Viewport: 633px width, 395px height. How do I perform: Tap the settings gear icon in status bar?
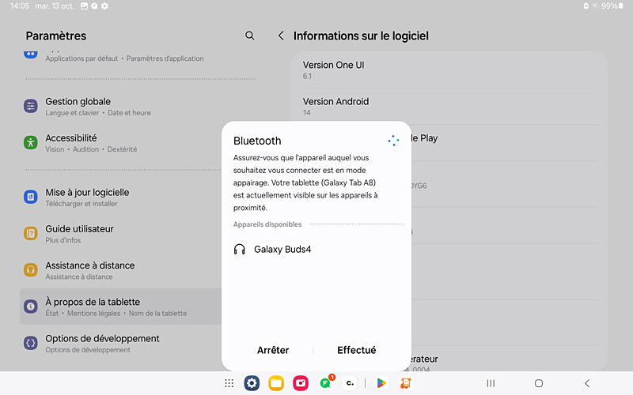(x=104, y=6)
